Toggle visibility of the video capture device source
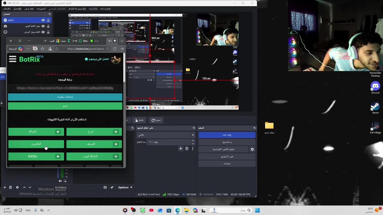This screenshot has height=215, width=383. 43,26
